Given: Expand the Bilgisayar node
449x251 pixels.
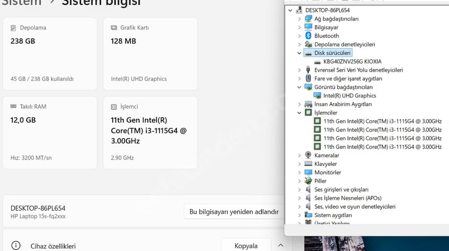Looking at the screenshot, I should tap(299, 28).
